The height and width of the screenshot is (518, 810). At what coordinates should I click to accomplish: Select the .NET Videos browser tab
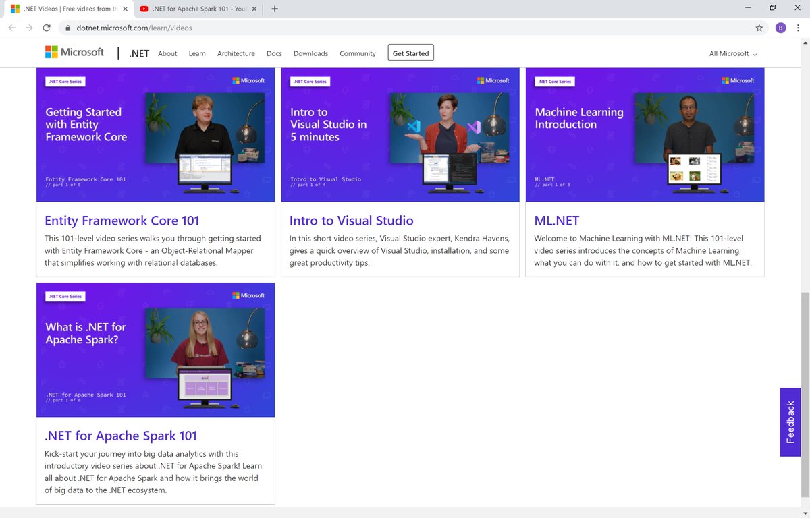point(67,9)
